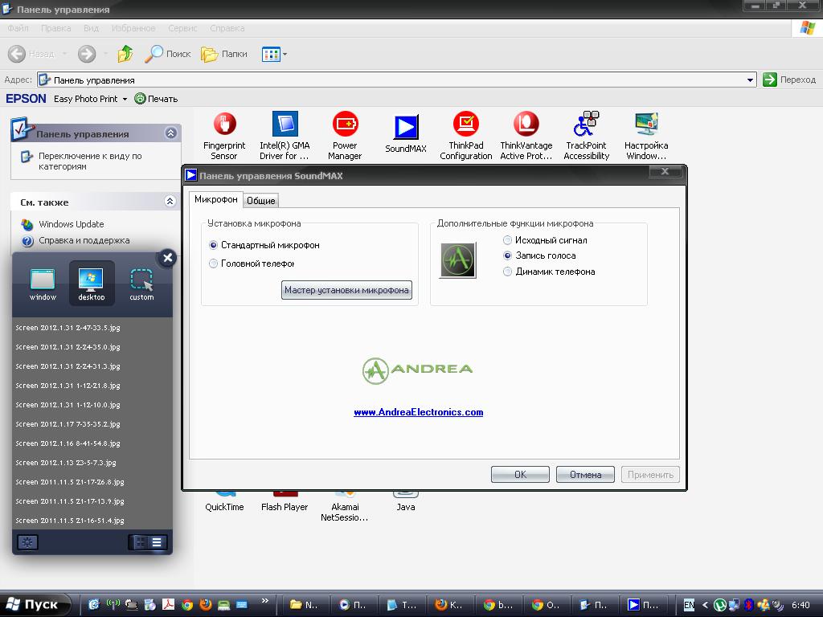This screenshot has width=823, height=617.
Task: Switch screenshot list to list view
Action: (157, 542)
